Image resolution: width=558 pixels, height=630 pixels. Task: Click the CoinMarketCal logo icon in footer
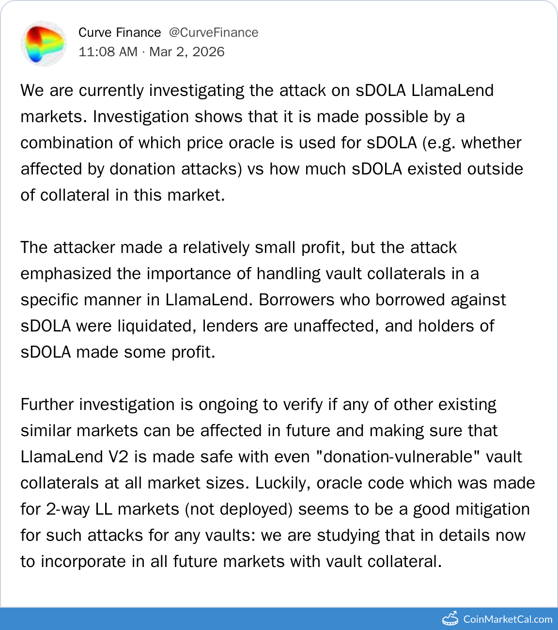[450, 618]
